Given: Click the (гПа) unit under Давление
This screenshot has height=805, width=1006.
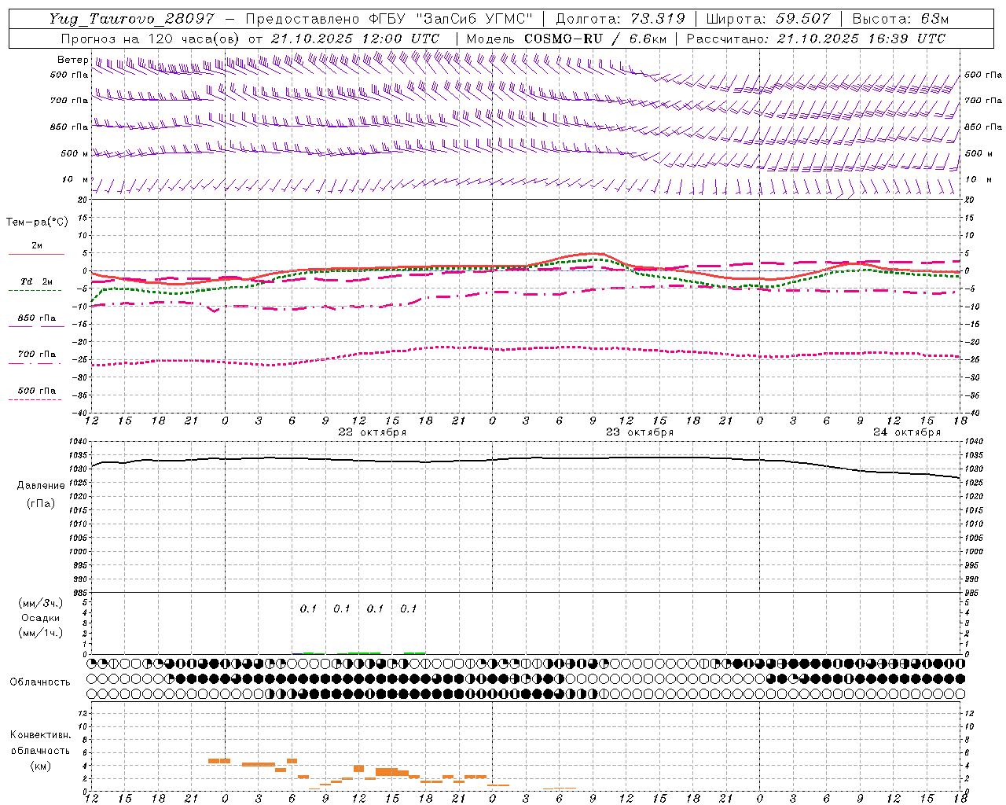Looking at the screenshot, I should click(x=41, y=503).
